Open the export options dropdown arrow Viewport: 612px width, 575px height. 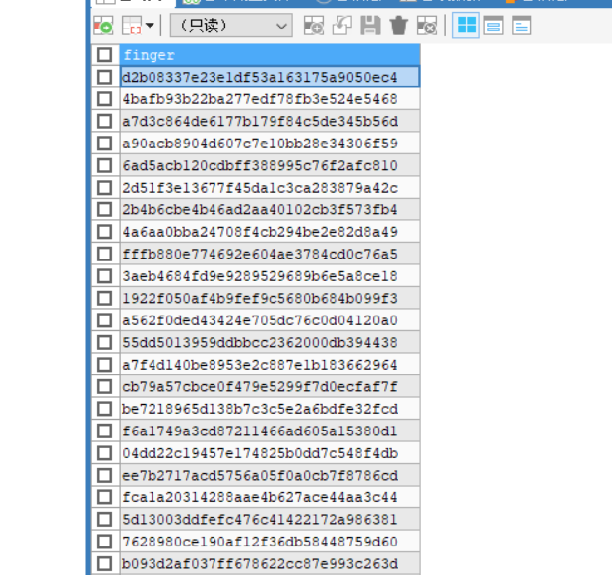click(x=150, y=26)
